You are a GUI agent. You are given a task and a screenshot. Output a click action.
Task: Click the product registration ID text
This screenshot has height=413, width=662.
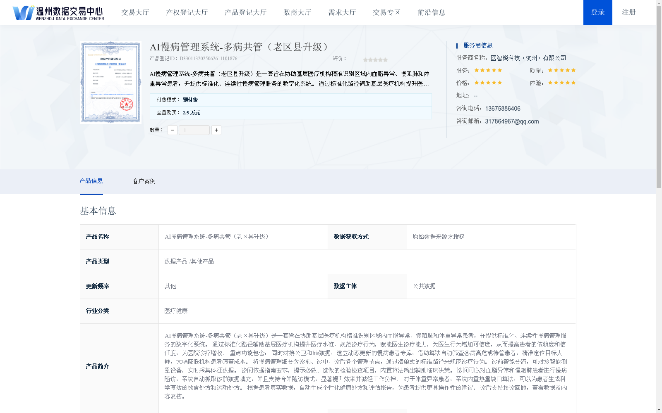(193, 59)
